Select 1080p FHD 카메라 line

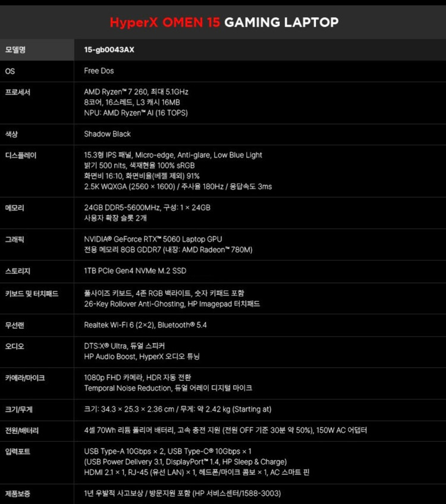coord(137,377)
